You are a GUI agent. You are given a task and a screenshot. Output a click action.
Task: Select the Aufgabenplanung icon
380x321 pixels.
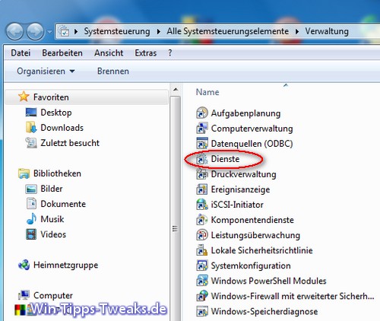202,113
